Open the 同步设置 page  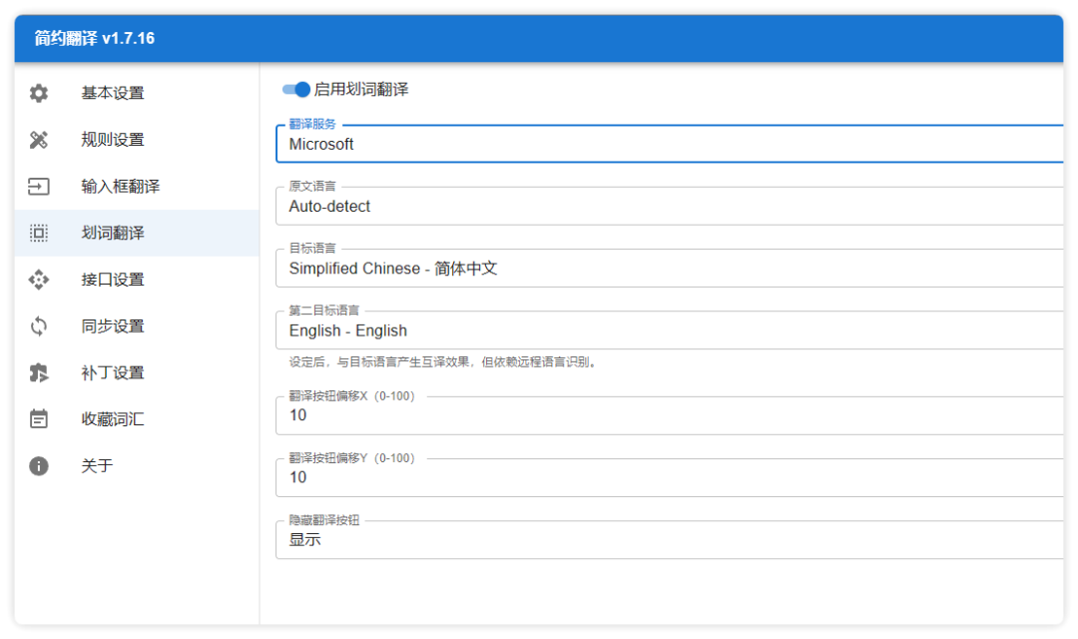(137, 326)
